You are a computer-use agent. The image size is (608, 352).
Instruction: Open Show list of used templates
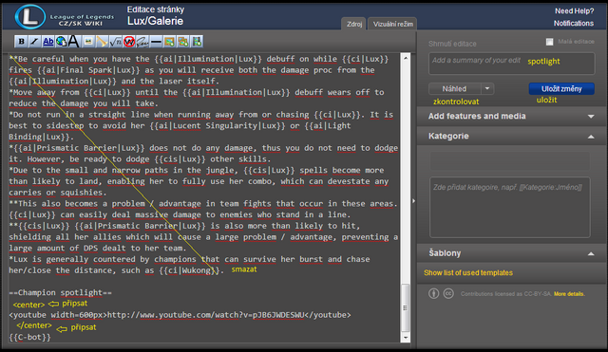(468, 272)
